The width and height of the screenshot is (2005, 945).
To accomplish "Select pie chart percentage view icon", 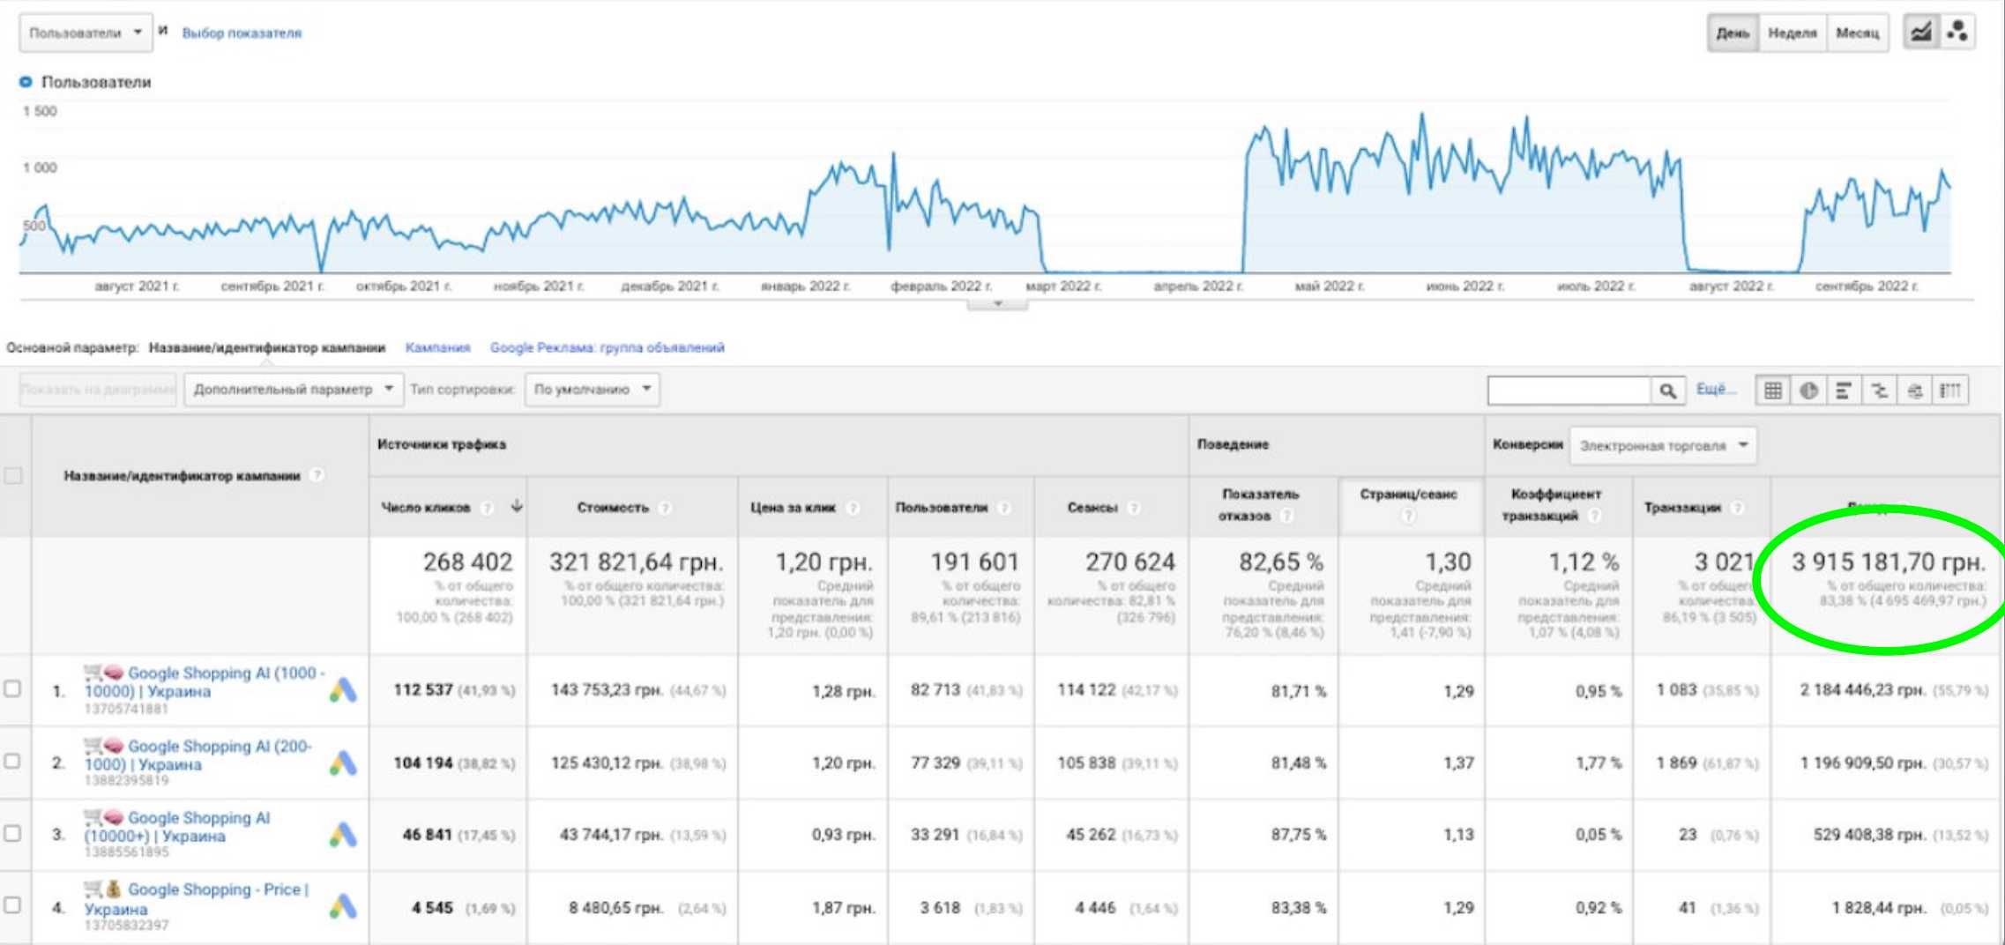I will 1808,391.
